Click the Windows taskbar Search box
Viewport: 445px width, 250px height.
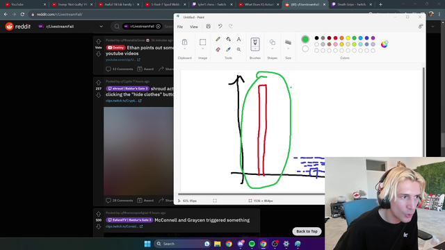point(182,244)
